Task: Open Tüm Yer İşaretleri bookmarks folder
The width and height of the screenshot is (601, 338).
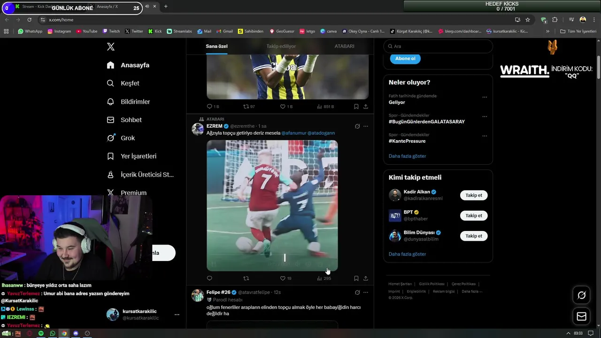Action: [578, 31]
